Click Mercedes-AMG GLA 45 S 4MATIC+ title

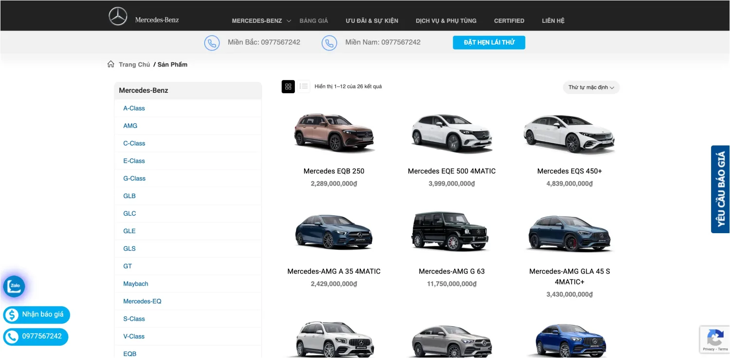(x=569, y=276)
